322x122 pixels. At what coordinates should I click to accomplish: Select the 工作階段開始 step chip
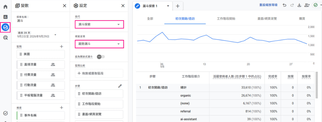coord(99,104)
